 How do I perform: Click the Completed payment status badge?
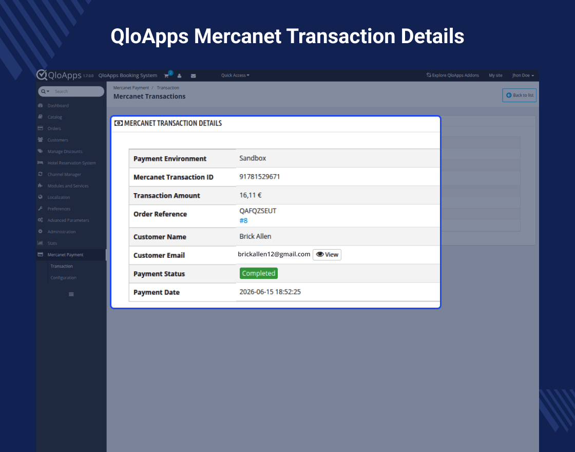click(x=259, y=273)
